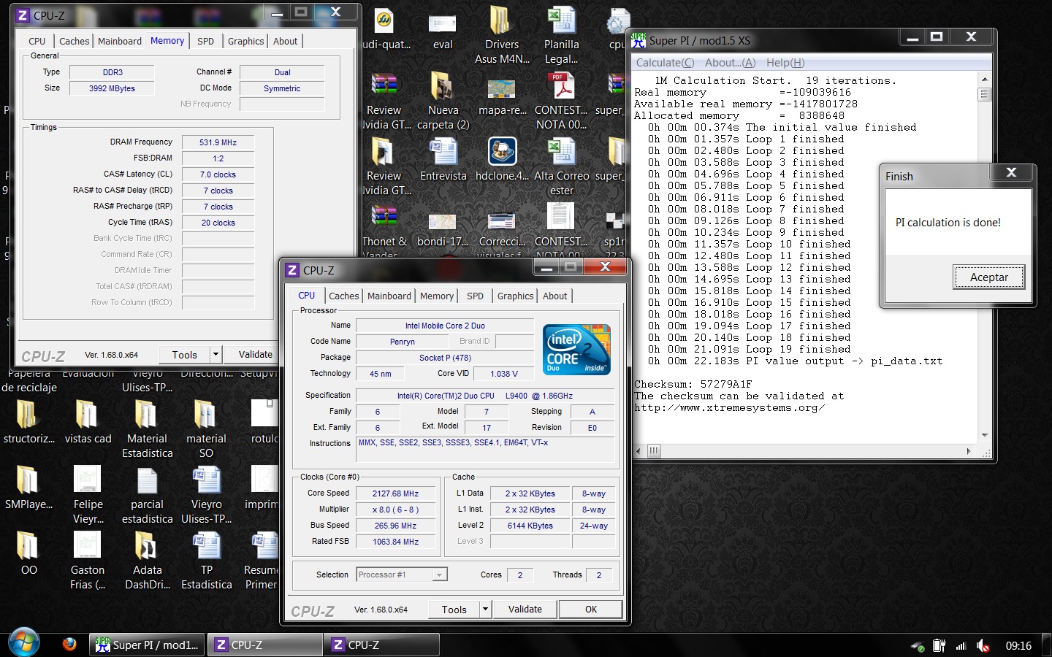
Task: Open Review Nvidia GT archive icon
Action: [384, 87]
